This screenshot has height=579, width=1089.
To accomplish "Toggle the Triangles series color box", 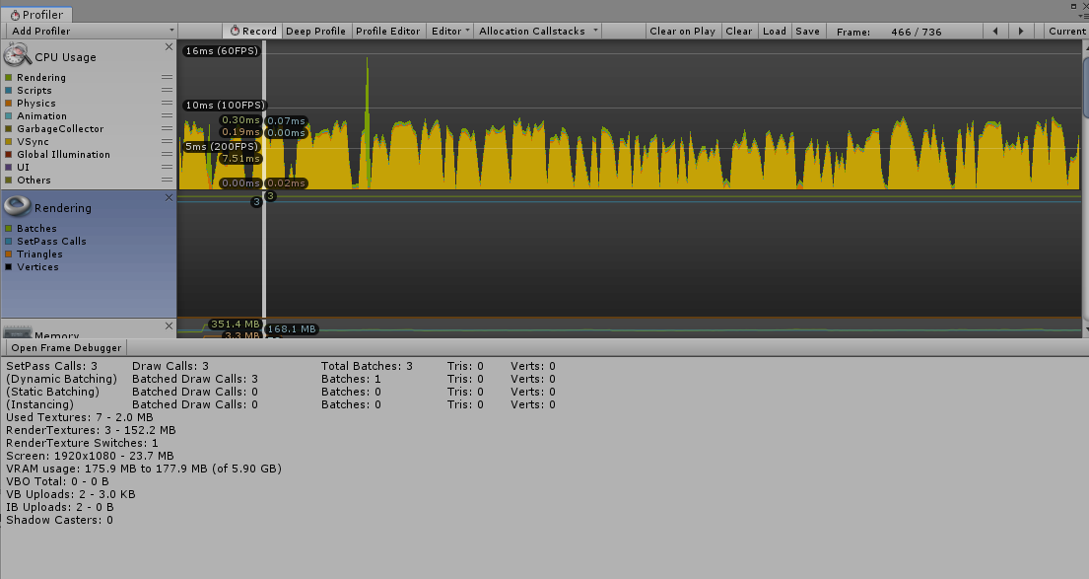I will 8,253.
